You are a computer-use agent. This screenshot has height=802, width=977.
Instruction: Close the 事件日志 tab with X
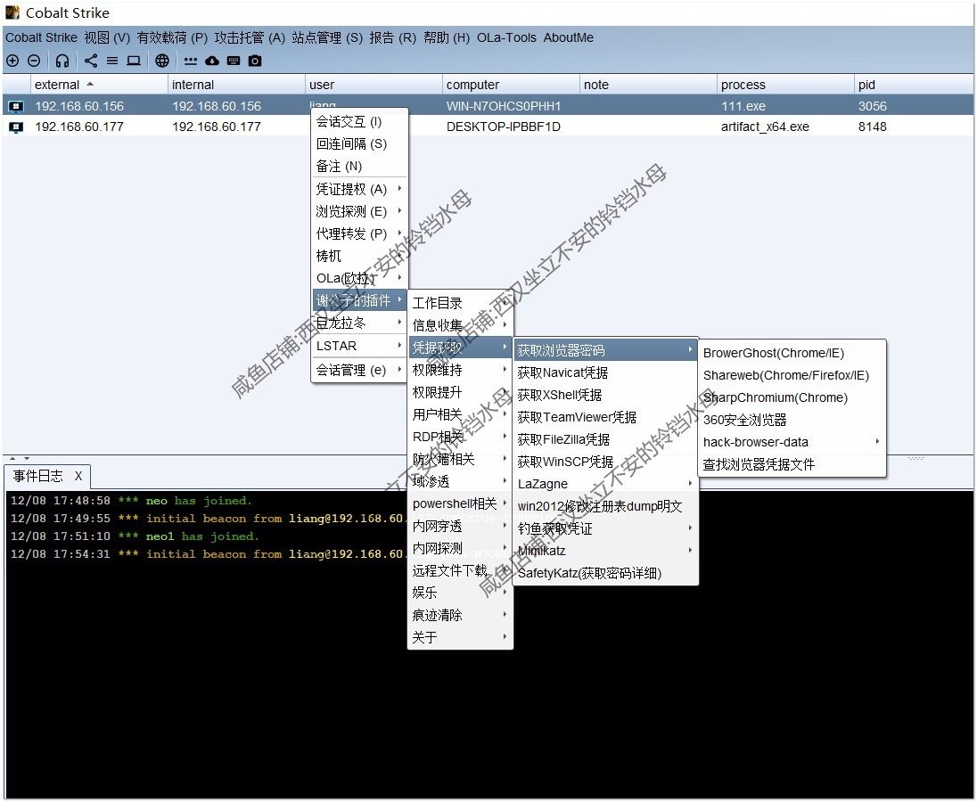point(78,476)
